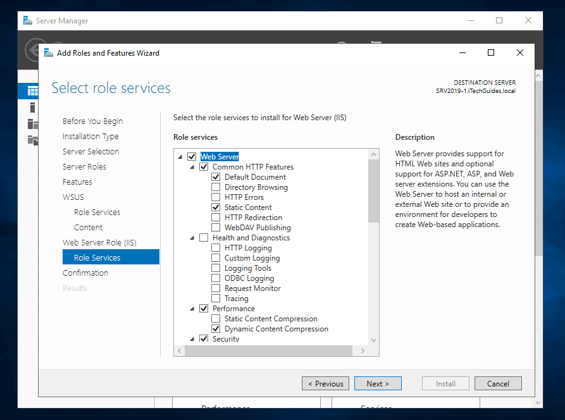Screen dimensions: 565x420
Task: Check ODBC Logging
Action: (216, 278)
